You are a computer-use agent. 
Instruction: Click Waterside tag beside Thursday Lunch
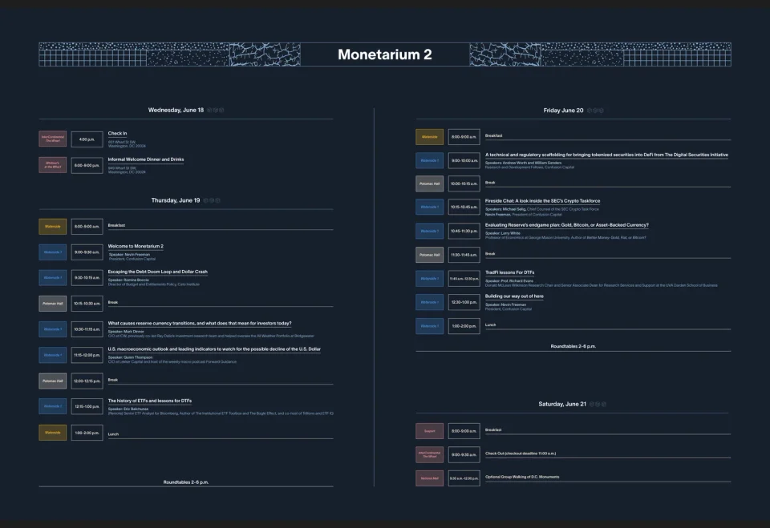[x=53, y=433]
